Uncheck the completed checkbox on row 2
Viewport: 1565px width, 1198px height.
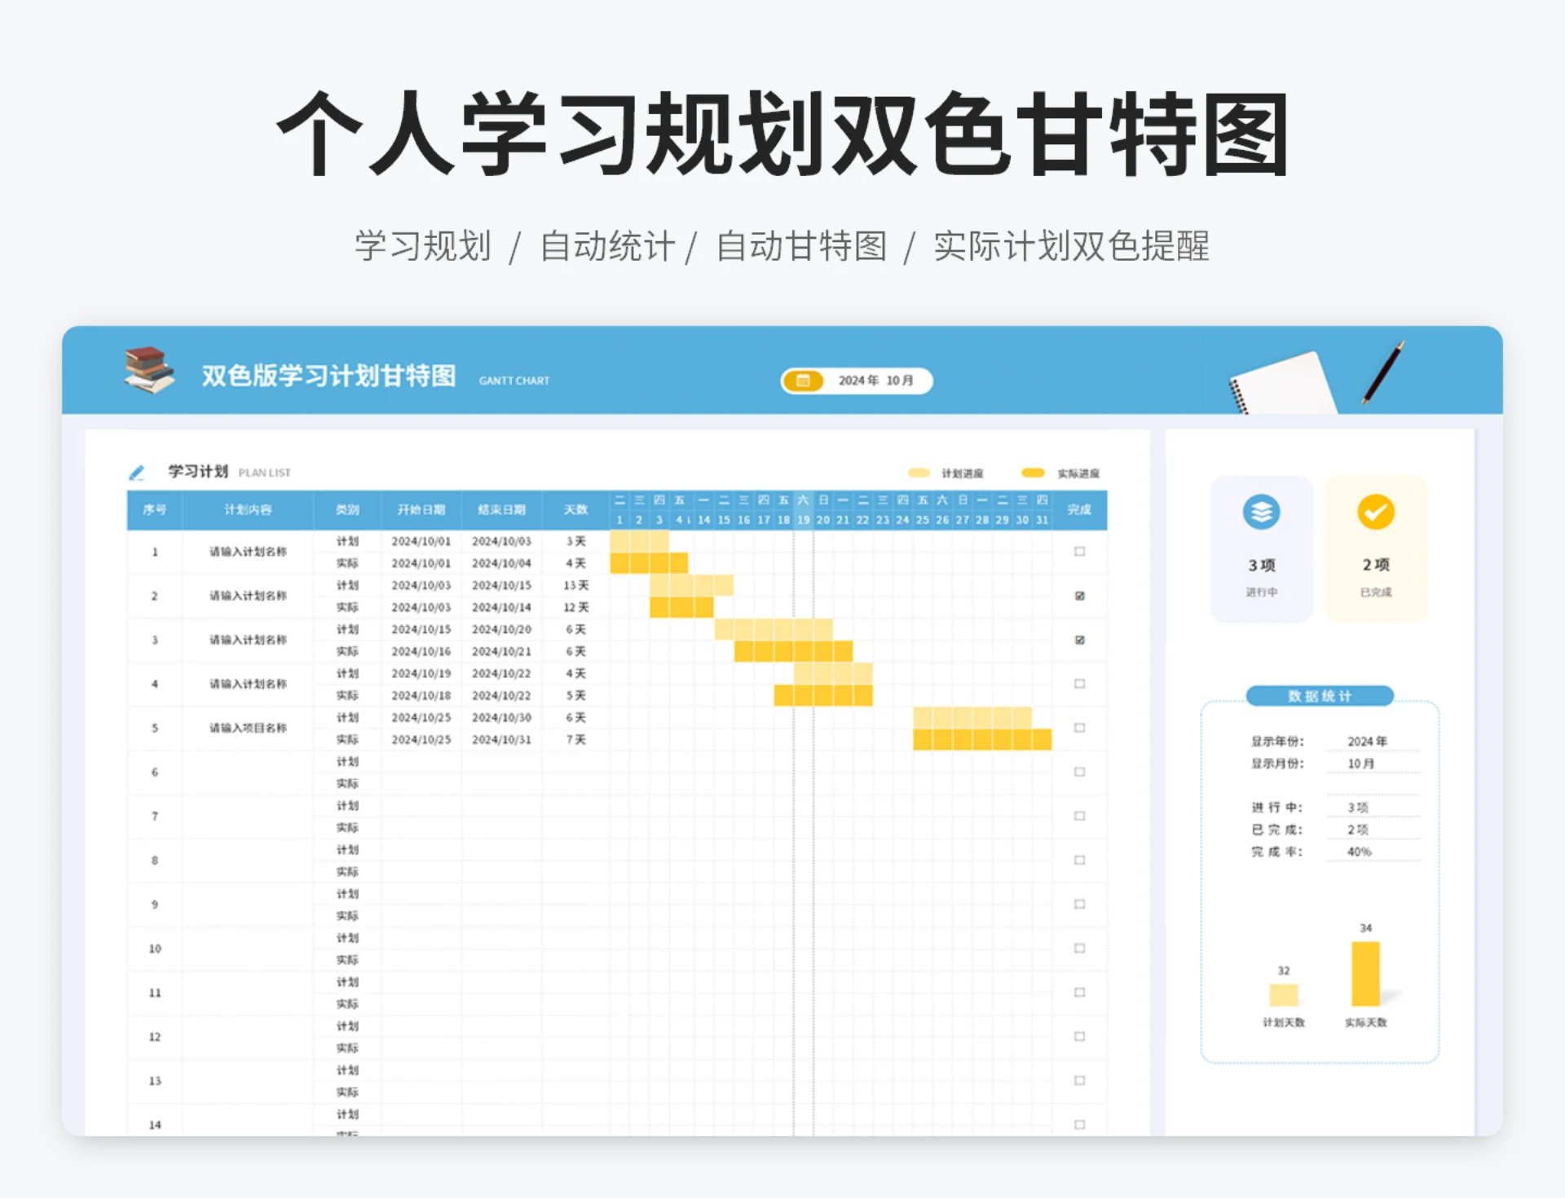pos(1079,596)
